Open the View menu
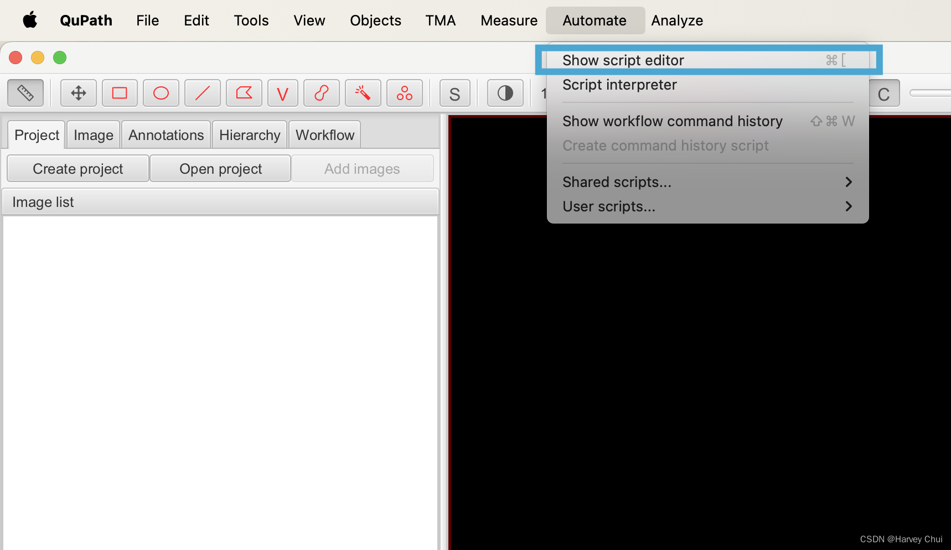 [309, 20]
